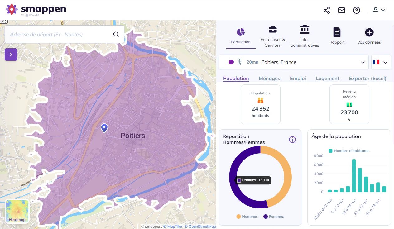Open the French flag language dropdown
394x229 pixels.
pos(381,62)
